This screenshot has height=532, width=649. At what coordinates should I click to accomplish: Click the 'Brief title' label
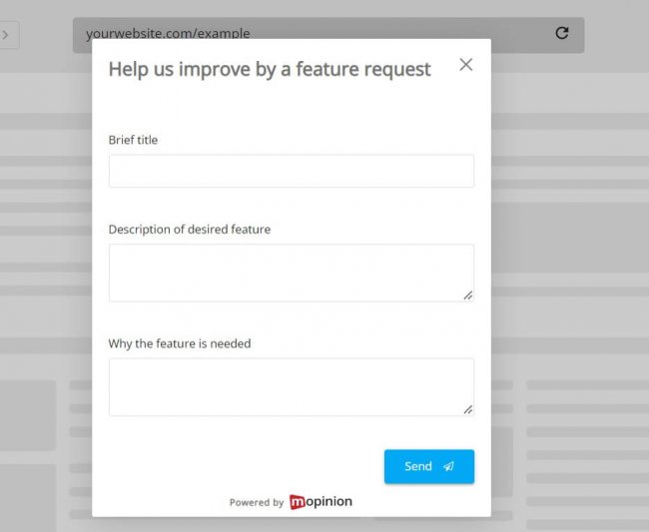tap(133, 140)
